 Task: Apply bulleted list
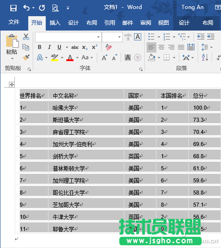click(x=151, y=37)
